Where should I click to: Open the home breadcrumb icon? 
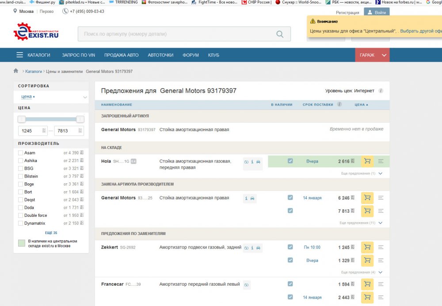tap(16, 71)
